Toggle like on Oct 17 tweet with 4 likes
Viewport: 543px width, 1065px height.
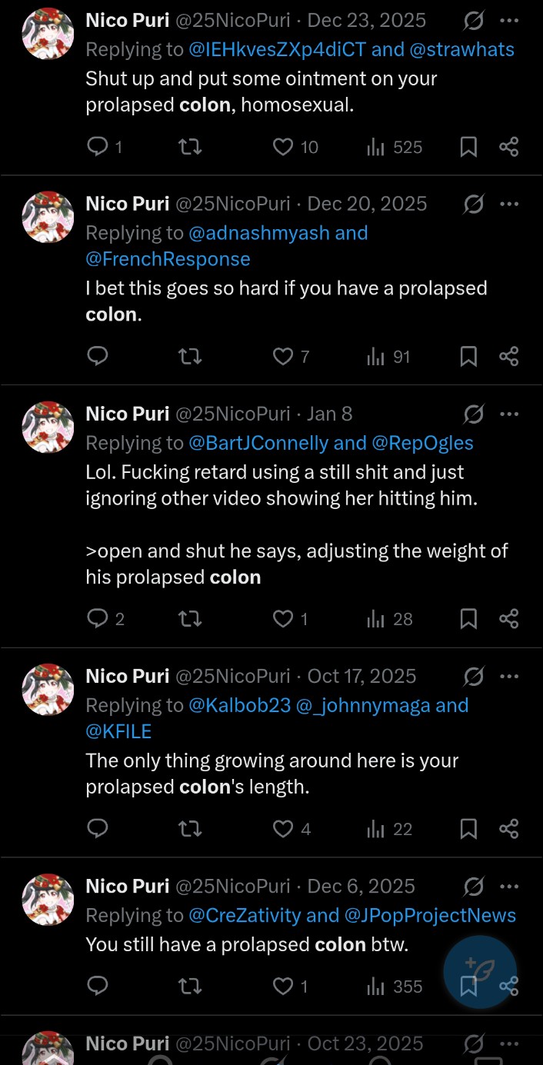click(293, 829)
